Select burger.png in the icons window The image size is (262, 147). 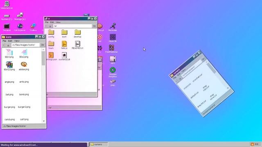9,107
